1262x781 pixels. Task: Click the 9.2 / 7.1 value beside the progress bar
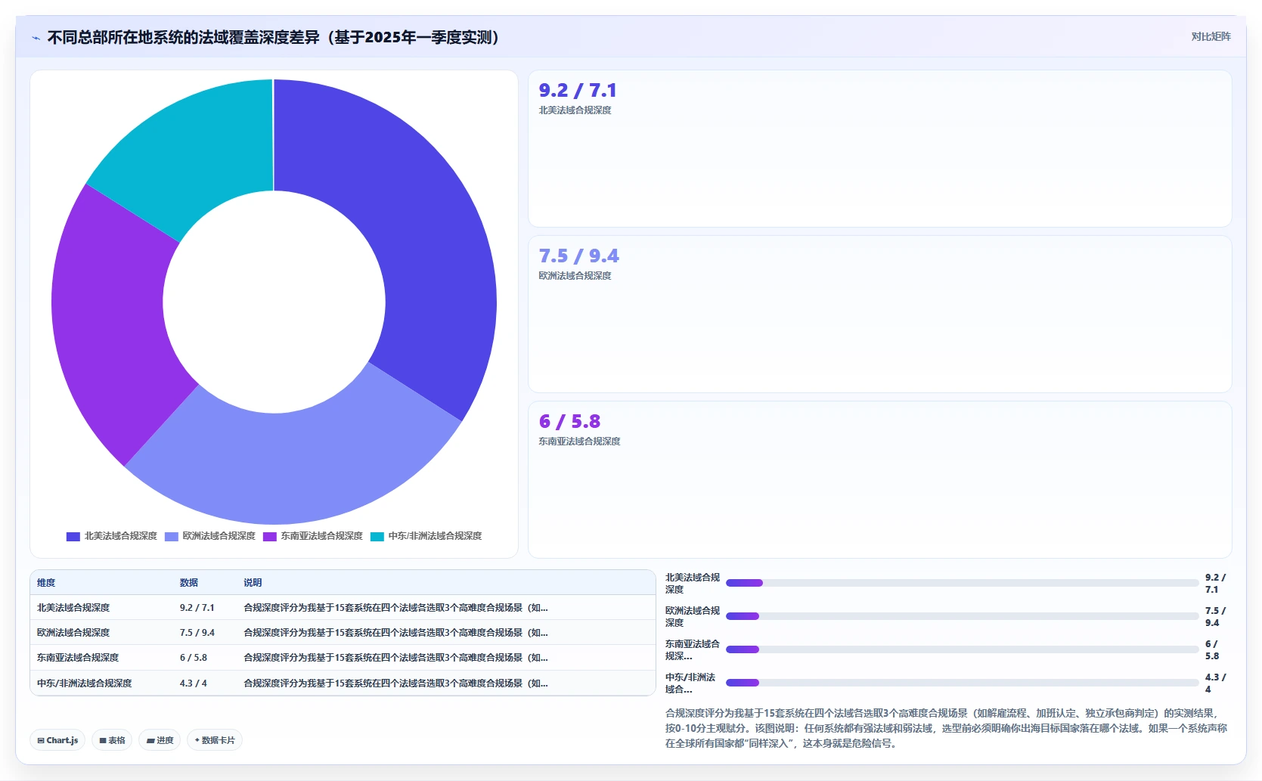(1216, 583)
